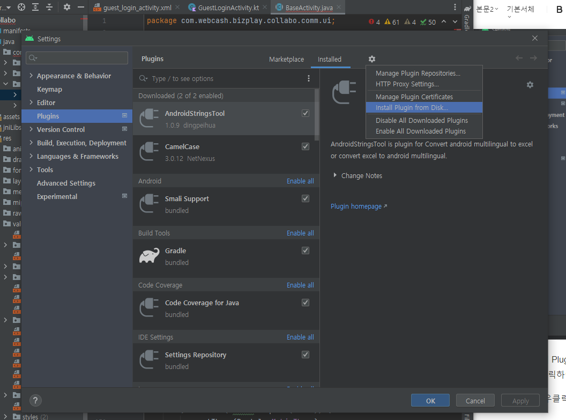Click Enable all for Code Coverage category
This screenshot has height=420, width=566.
[300, 285]
